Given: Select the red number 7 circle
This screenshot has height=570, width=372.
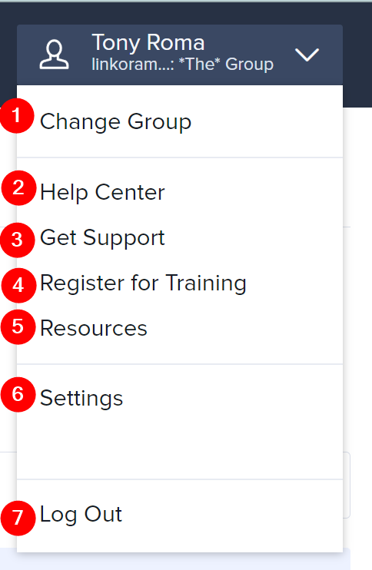Looking at the screenshot, I should (x=18, y=518).
